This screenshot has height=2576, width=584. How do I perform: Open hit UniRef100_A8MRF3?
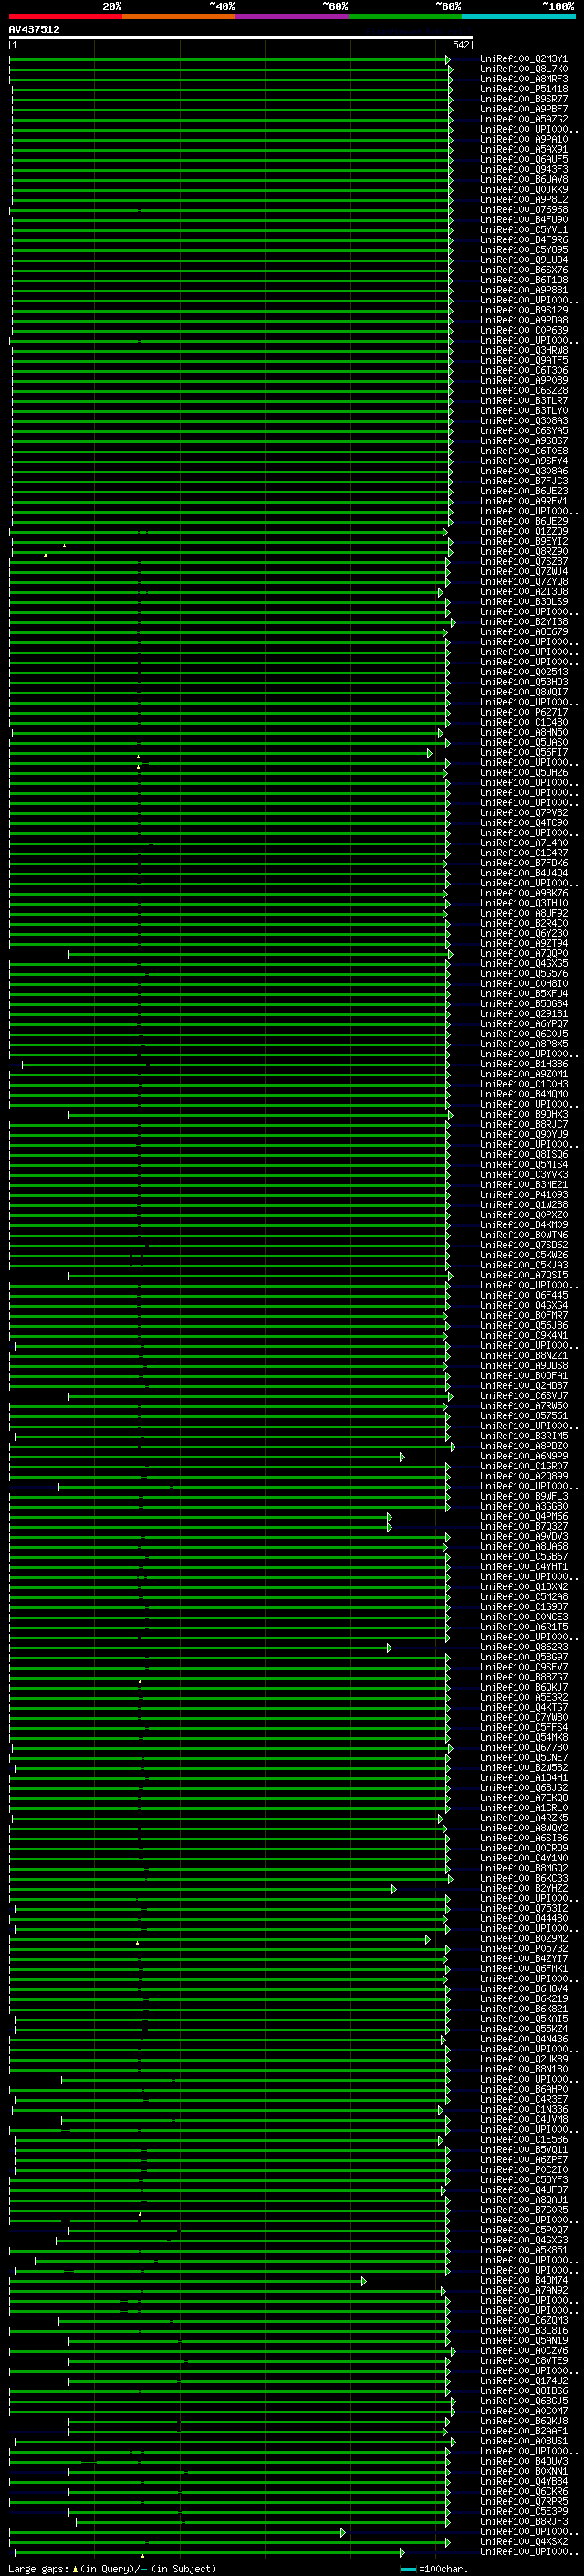(524, 79)
